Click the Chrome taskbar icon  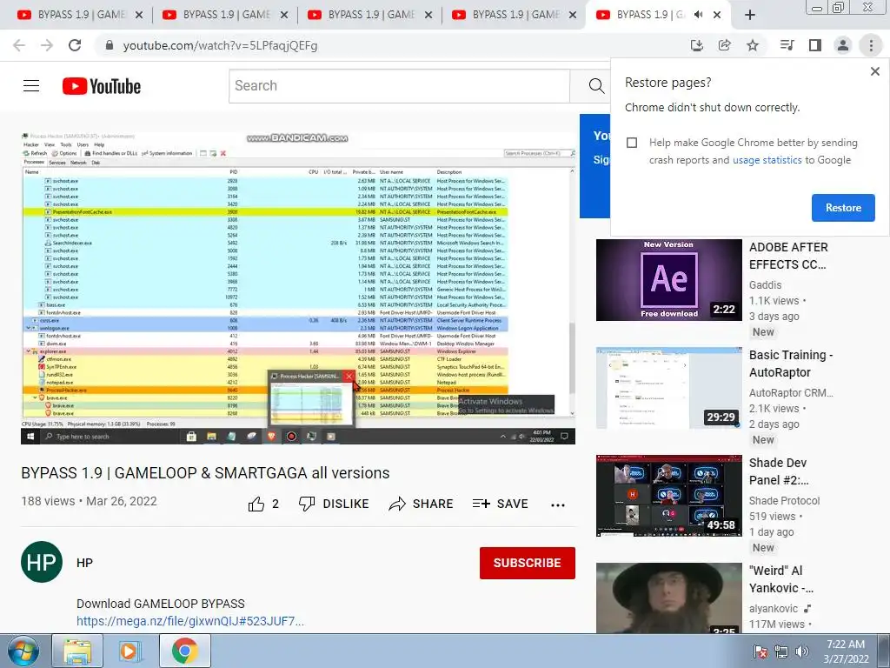click(184, 651)
